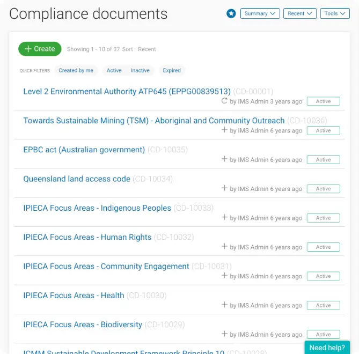Screen dimensions: 359x354
Task: Click the 'Need help?' button
Action: click(327, 348)
